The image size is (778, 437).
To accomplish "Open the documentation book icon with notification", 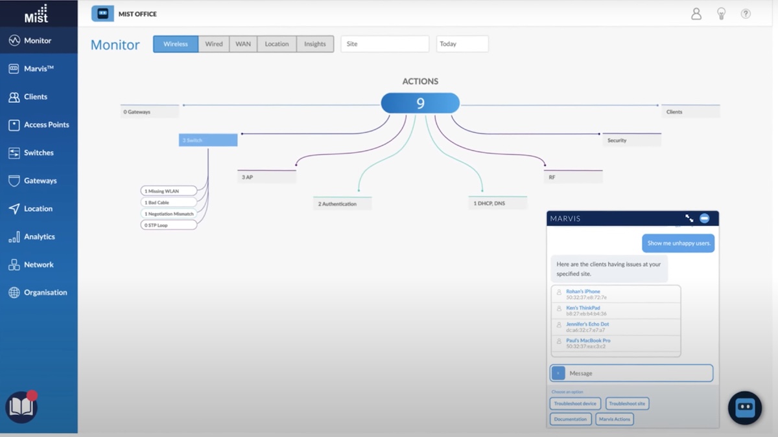I will pos(21,407).
